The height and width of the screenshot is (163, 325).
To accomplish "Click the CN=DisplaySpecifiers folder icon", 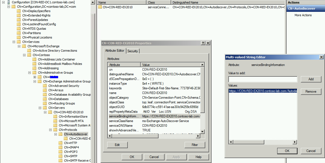I will 19,11.
